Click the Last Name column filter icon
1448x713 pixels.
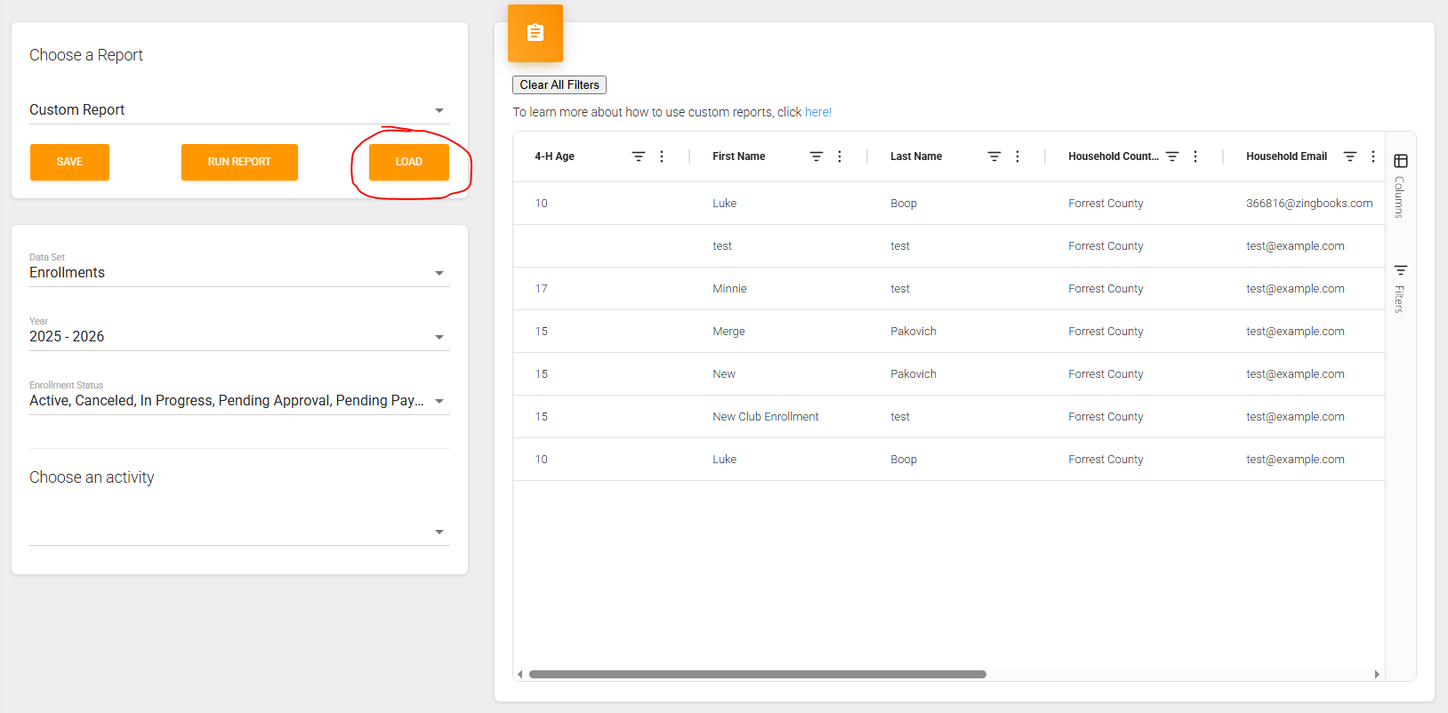[993, 156]
